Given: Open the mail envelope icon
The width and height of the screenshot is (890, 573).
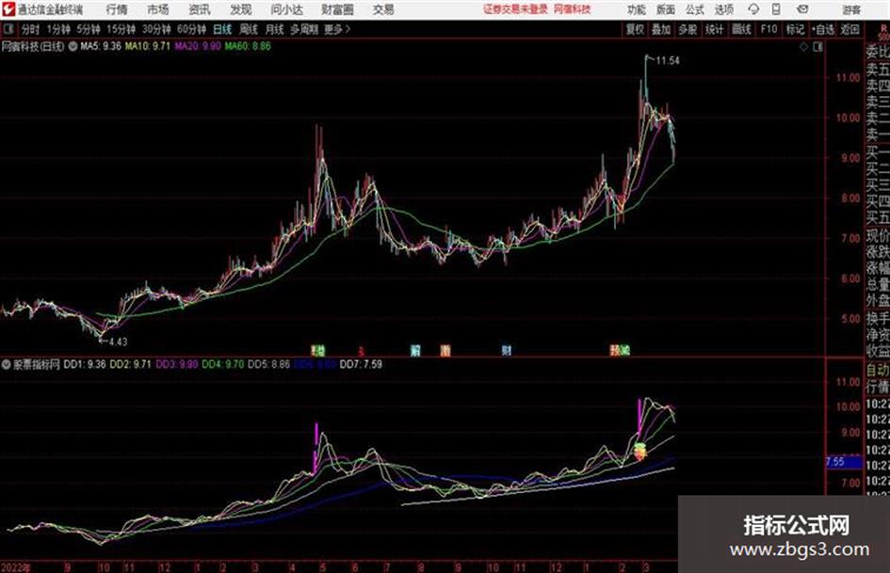Looking at the screenshot, I should (x=802, y=9).
